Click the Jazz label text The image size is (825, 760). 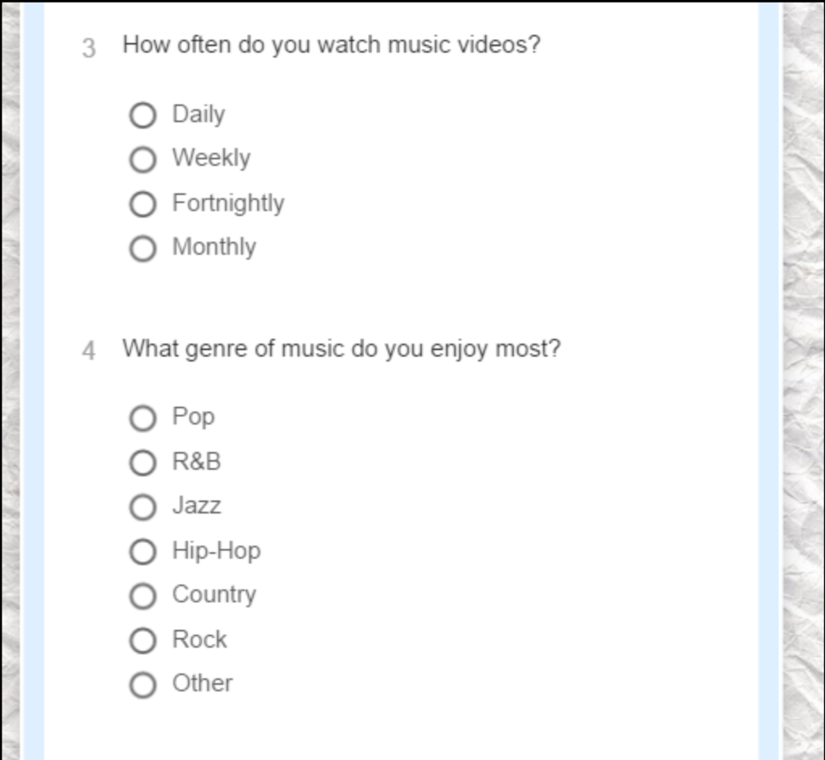(x=197, y=506)
